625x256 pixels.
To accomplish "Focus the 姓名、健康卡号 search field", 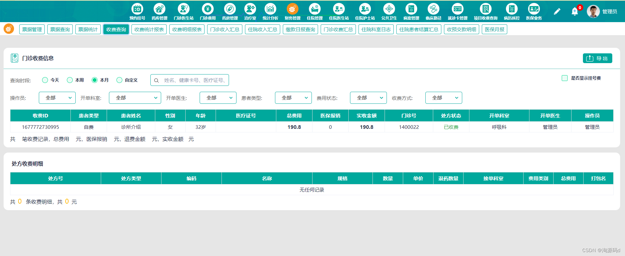I will point(190,80).
